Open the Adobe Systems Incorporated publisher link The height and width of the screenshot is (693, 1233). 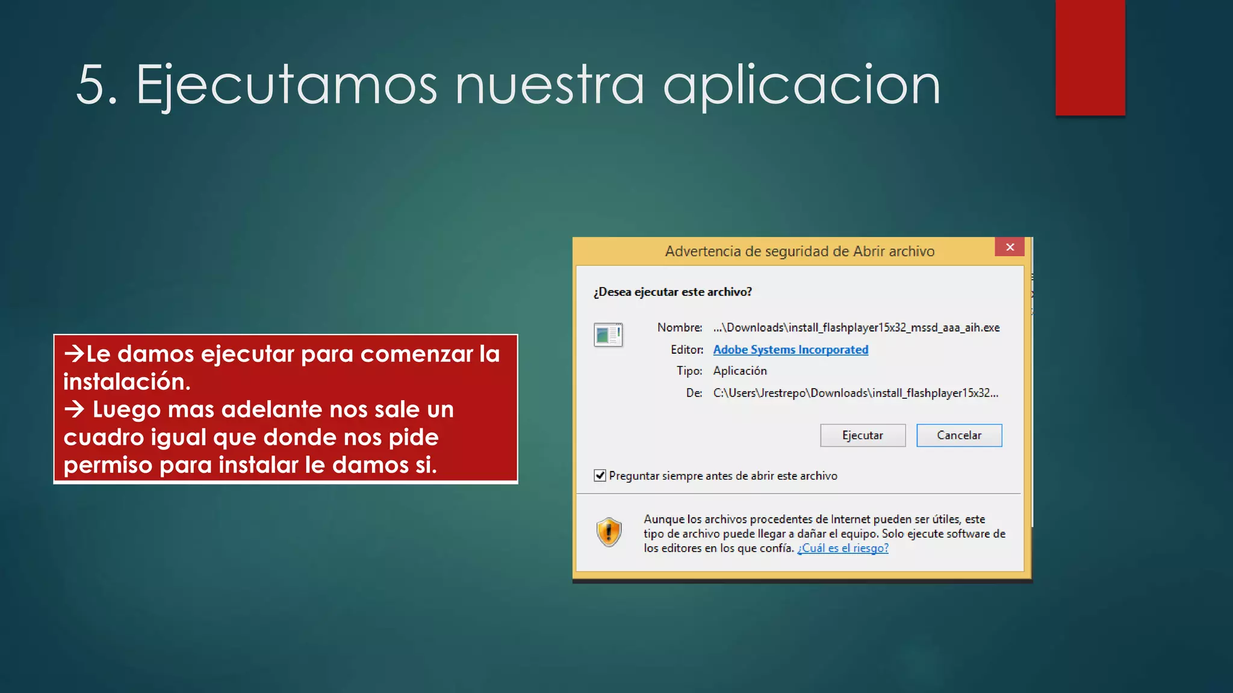pos(790,350)
